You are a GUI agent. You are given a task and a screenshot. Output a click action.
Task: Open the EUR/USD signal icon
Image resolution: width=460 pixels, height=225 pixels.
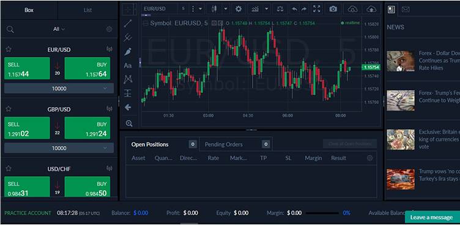click(x=109, y=50)
